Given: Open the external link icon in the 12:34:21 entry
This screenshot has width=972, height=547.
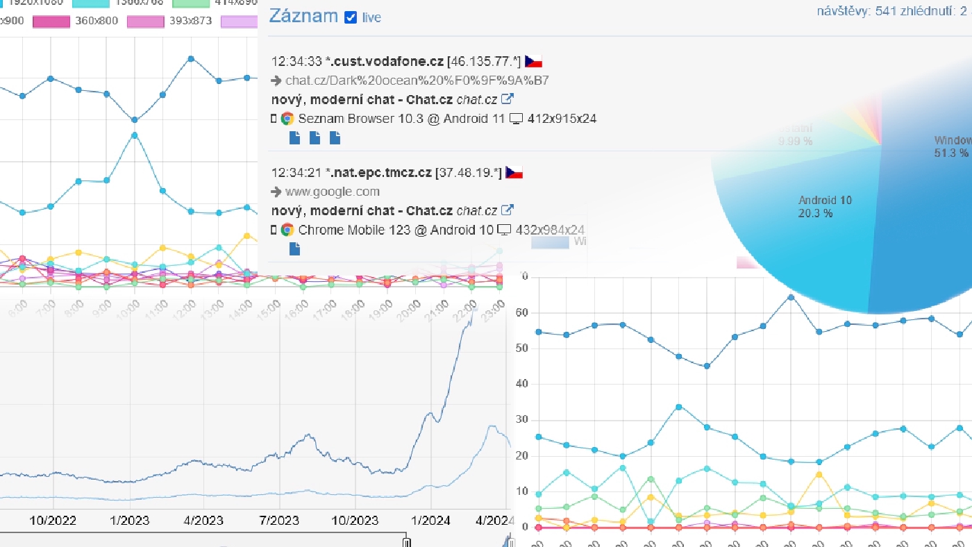Looking at the screenshot, I should tap(508, 210).
